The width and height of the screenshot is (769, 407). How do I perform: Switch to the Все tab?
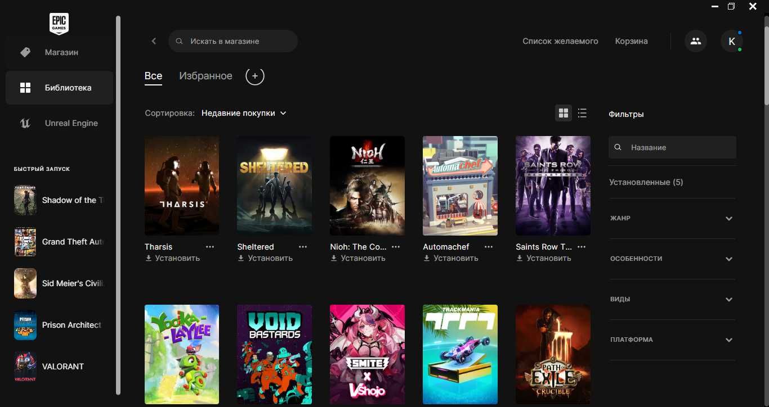(x=153, y=76)
